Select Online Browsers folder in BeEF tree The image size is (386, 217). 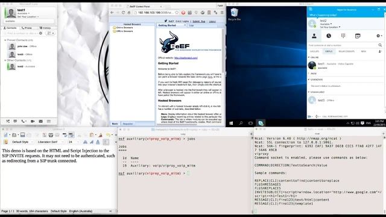123,28
